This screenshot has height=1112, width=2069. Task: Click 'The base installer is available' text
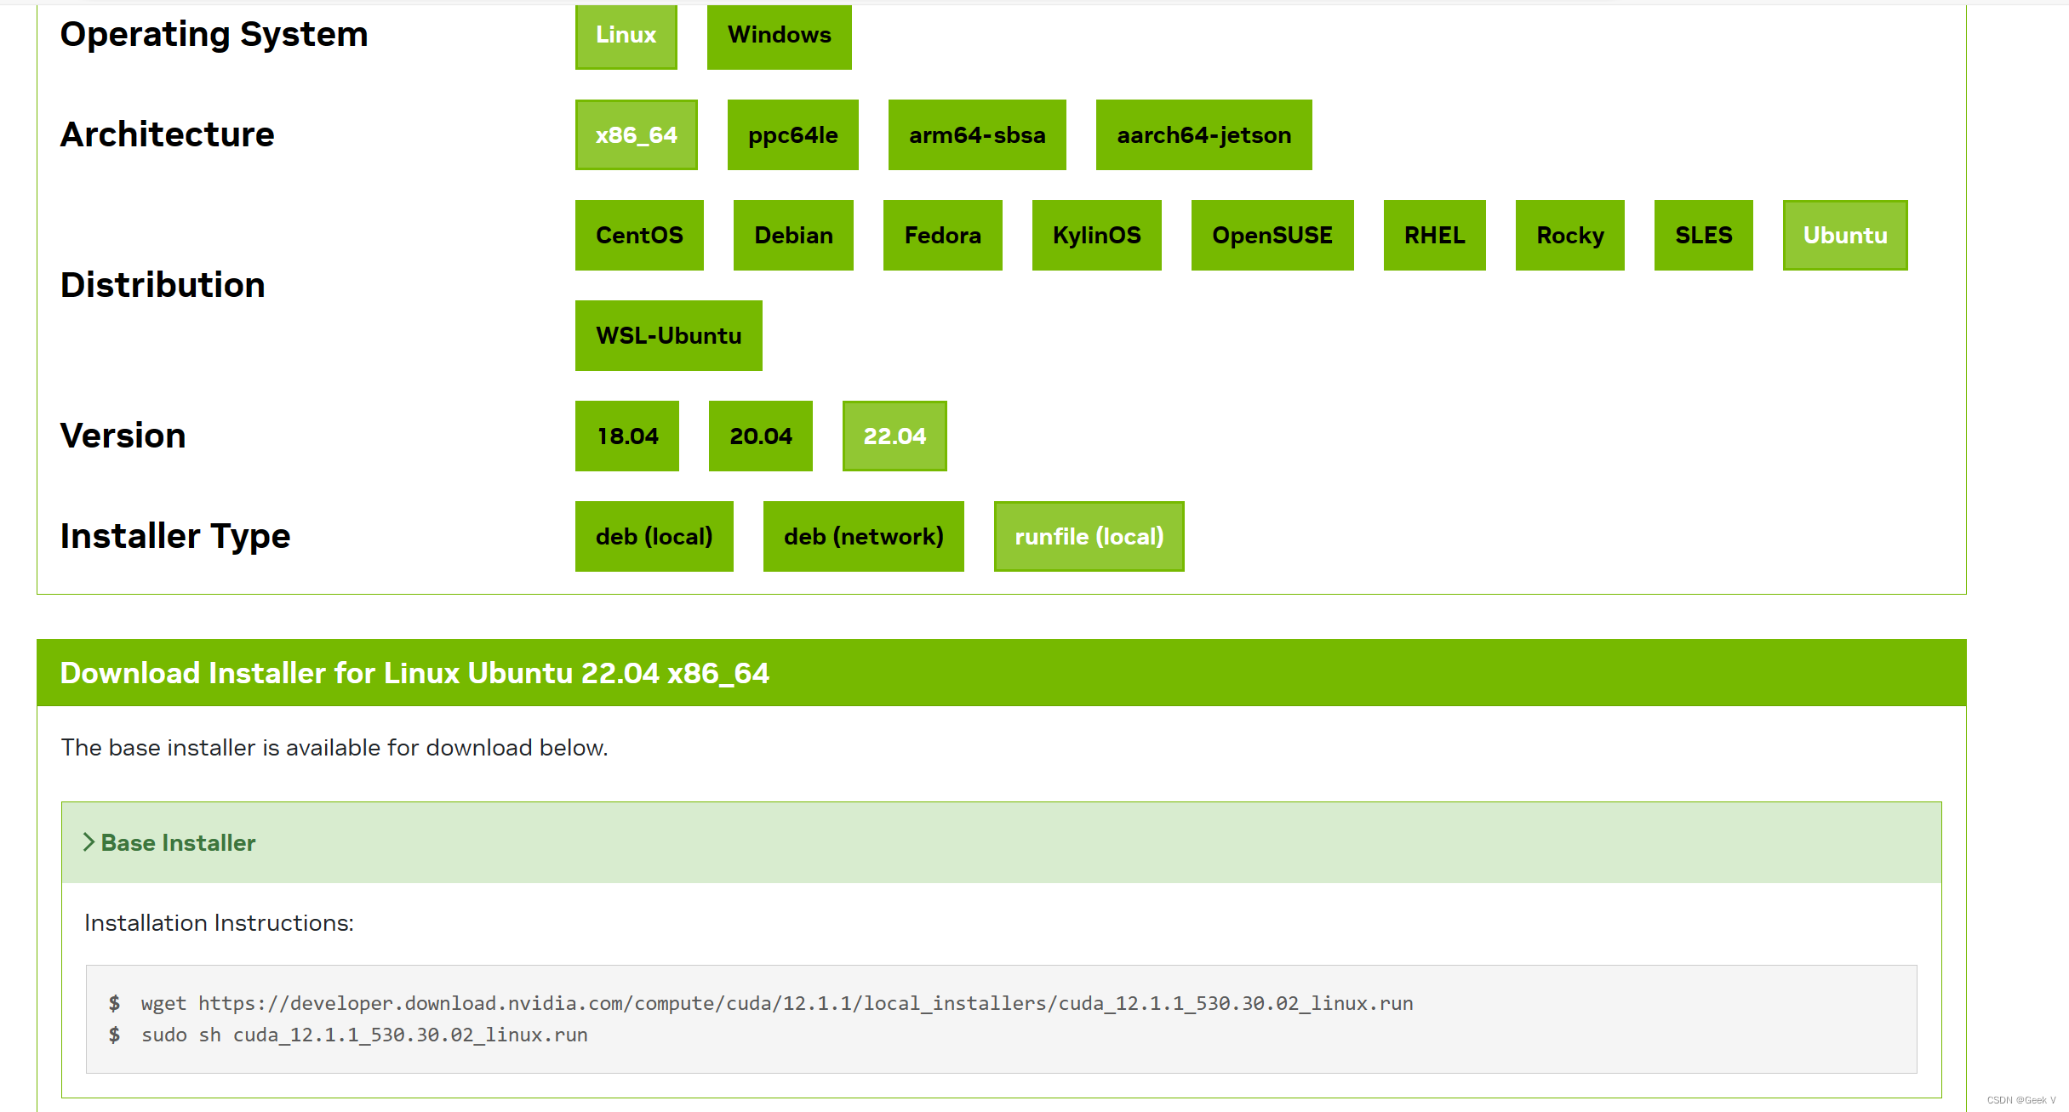[x=334, y=748]
